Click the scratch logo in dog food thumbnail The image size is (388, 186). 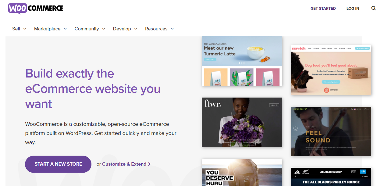click(x=298, y=48)
